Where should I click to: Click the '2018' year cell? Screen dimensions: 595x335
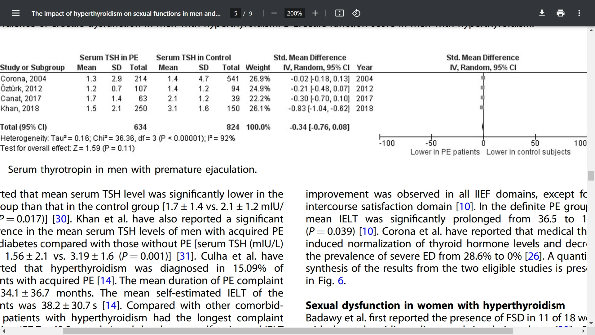[364, 109]
